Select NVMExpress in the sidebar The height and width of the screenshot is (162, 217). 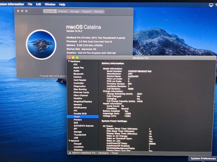[x=80, y=107]
